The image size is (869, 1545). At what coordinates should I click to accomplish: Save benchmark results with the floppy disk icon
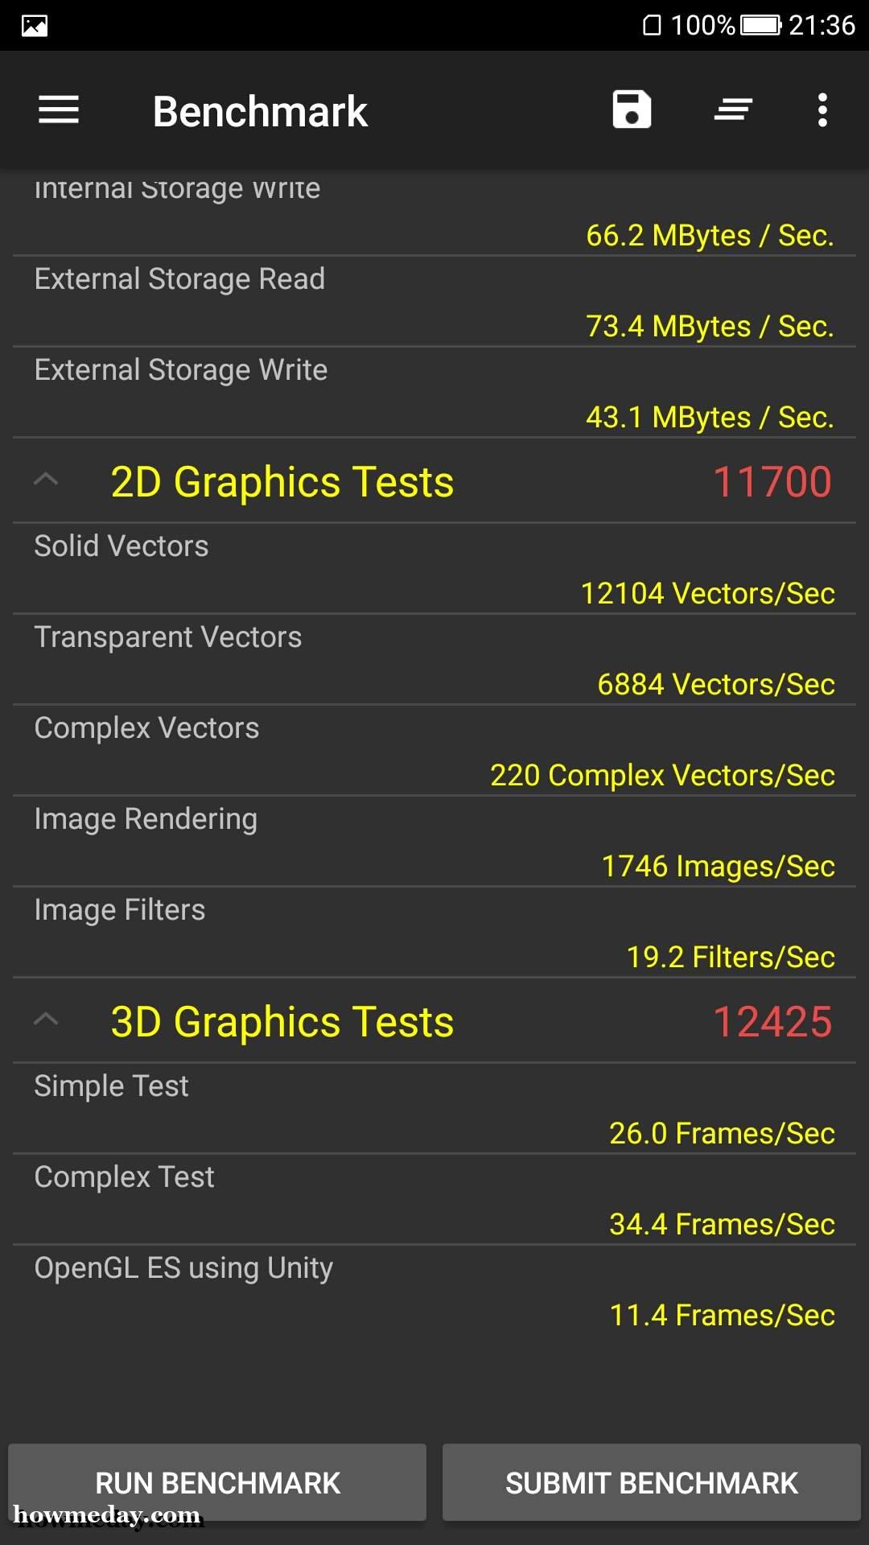pos(632,109)
